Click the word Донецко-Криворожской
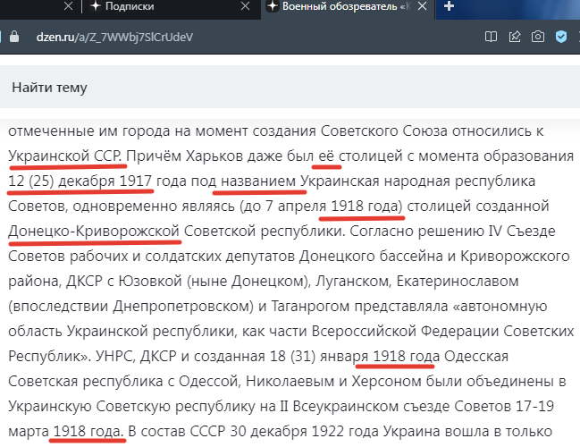 pyautogui.click(x=94, y=232)
